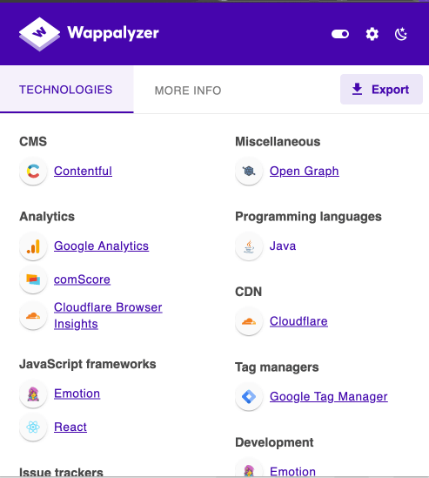Open the Cloudflare link under CDN

298,321
